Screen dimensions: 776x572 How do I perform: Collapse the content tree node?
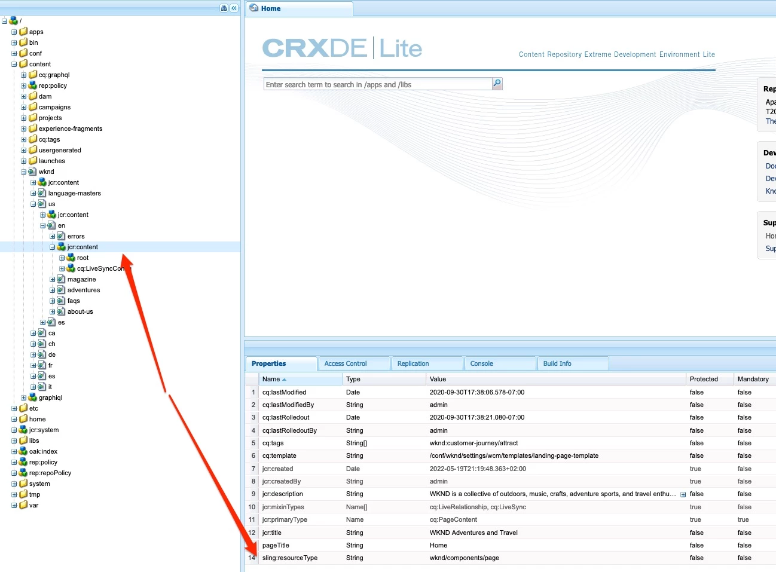14,65
